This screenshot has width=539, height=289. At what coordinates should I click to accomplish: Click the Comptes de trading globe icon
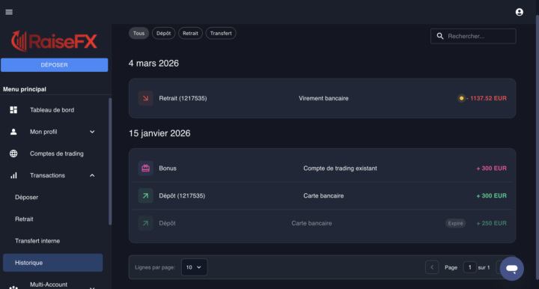coord(13,153)
